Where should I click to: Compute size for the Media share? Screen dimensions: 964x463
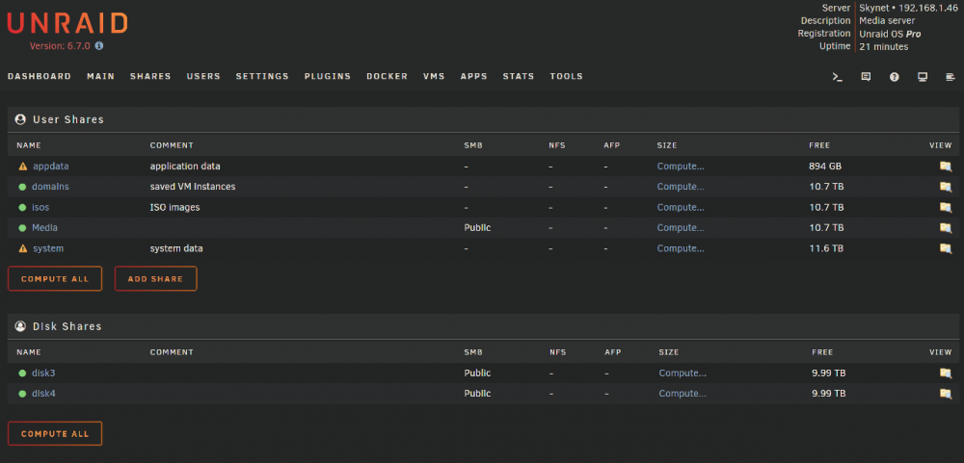[x=681, y=228]
